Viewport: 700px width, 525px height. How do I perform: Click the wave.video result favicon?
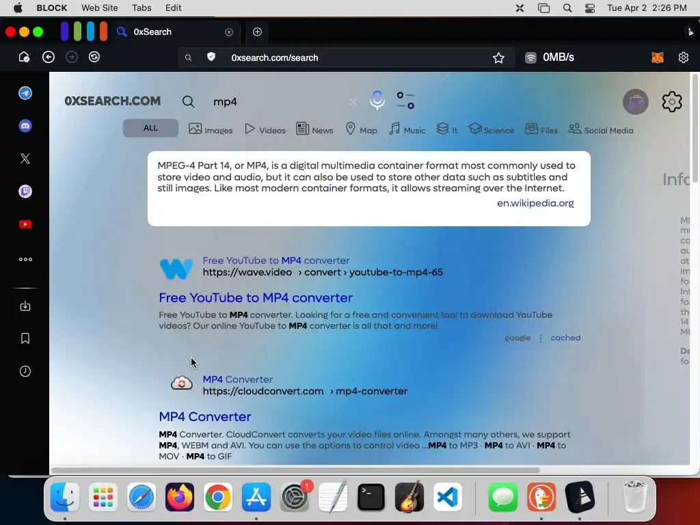pos(176,268)
